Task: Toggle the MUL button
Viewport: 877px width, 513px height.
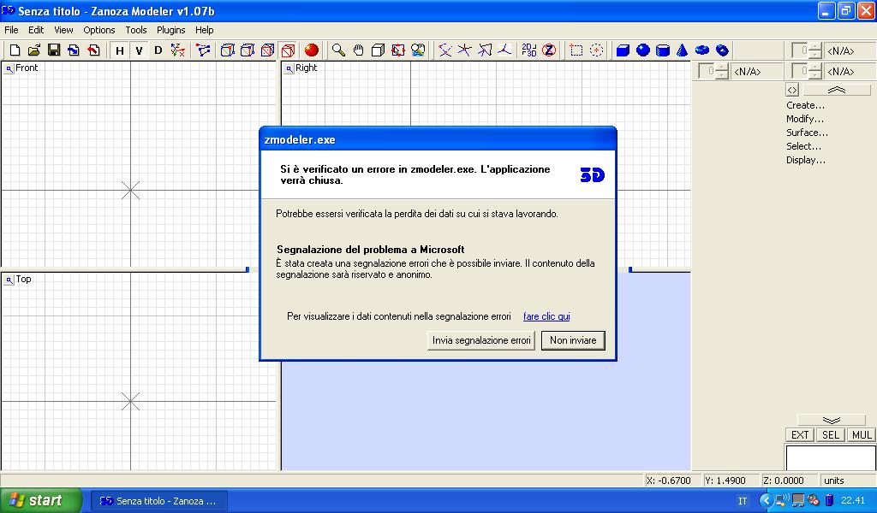Action: point(862,435)
